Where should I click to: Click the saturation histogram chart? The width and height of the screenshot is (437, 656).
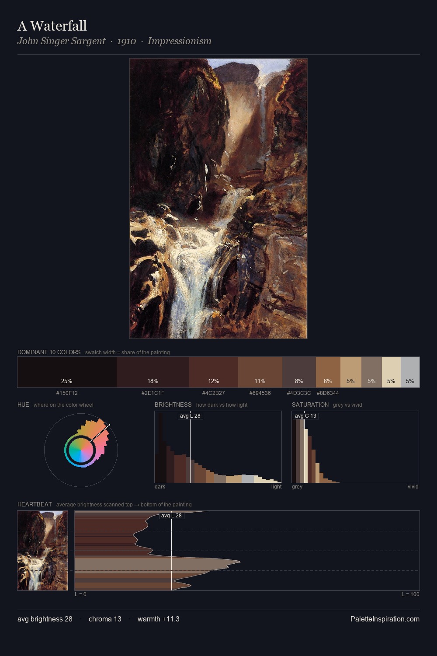(x=355, y=447)
